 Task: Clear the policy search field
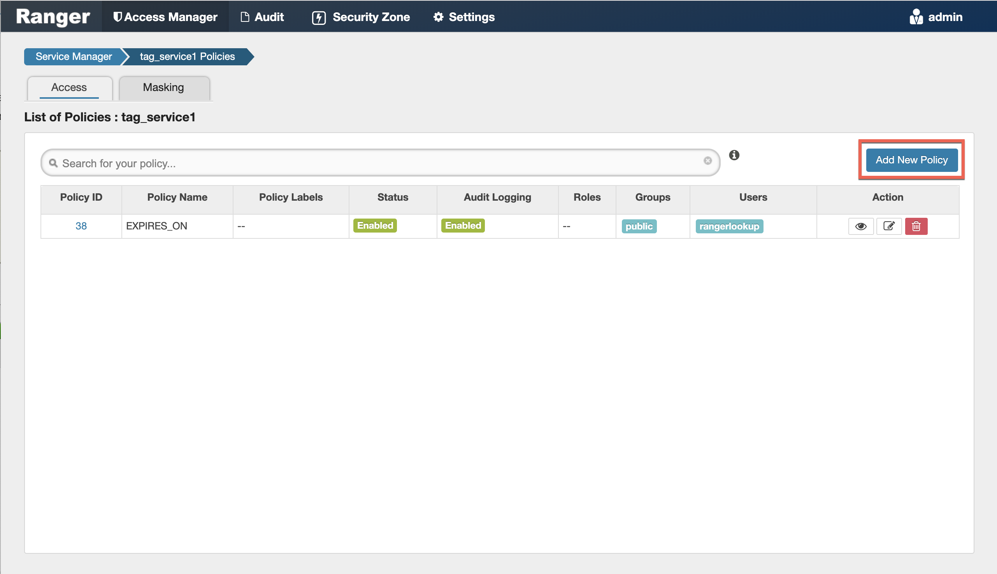point(707,161)
